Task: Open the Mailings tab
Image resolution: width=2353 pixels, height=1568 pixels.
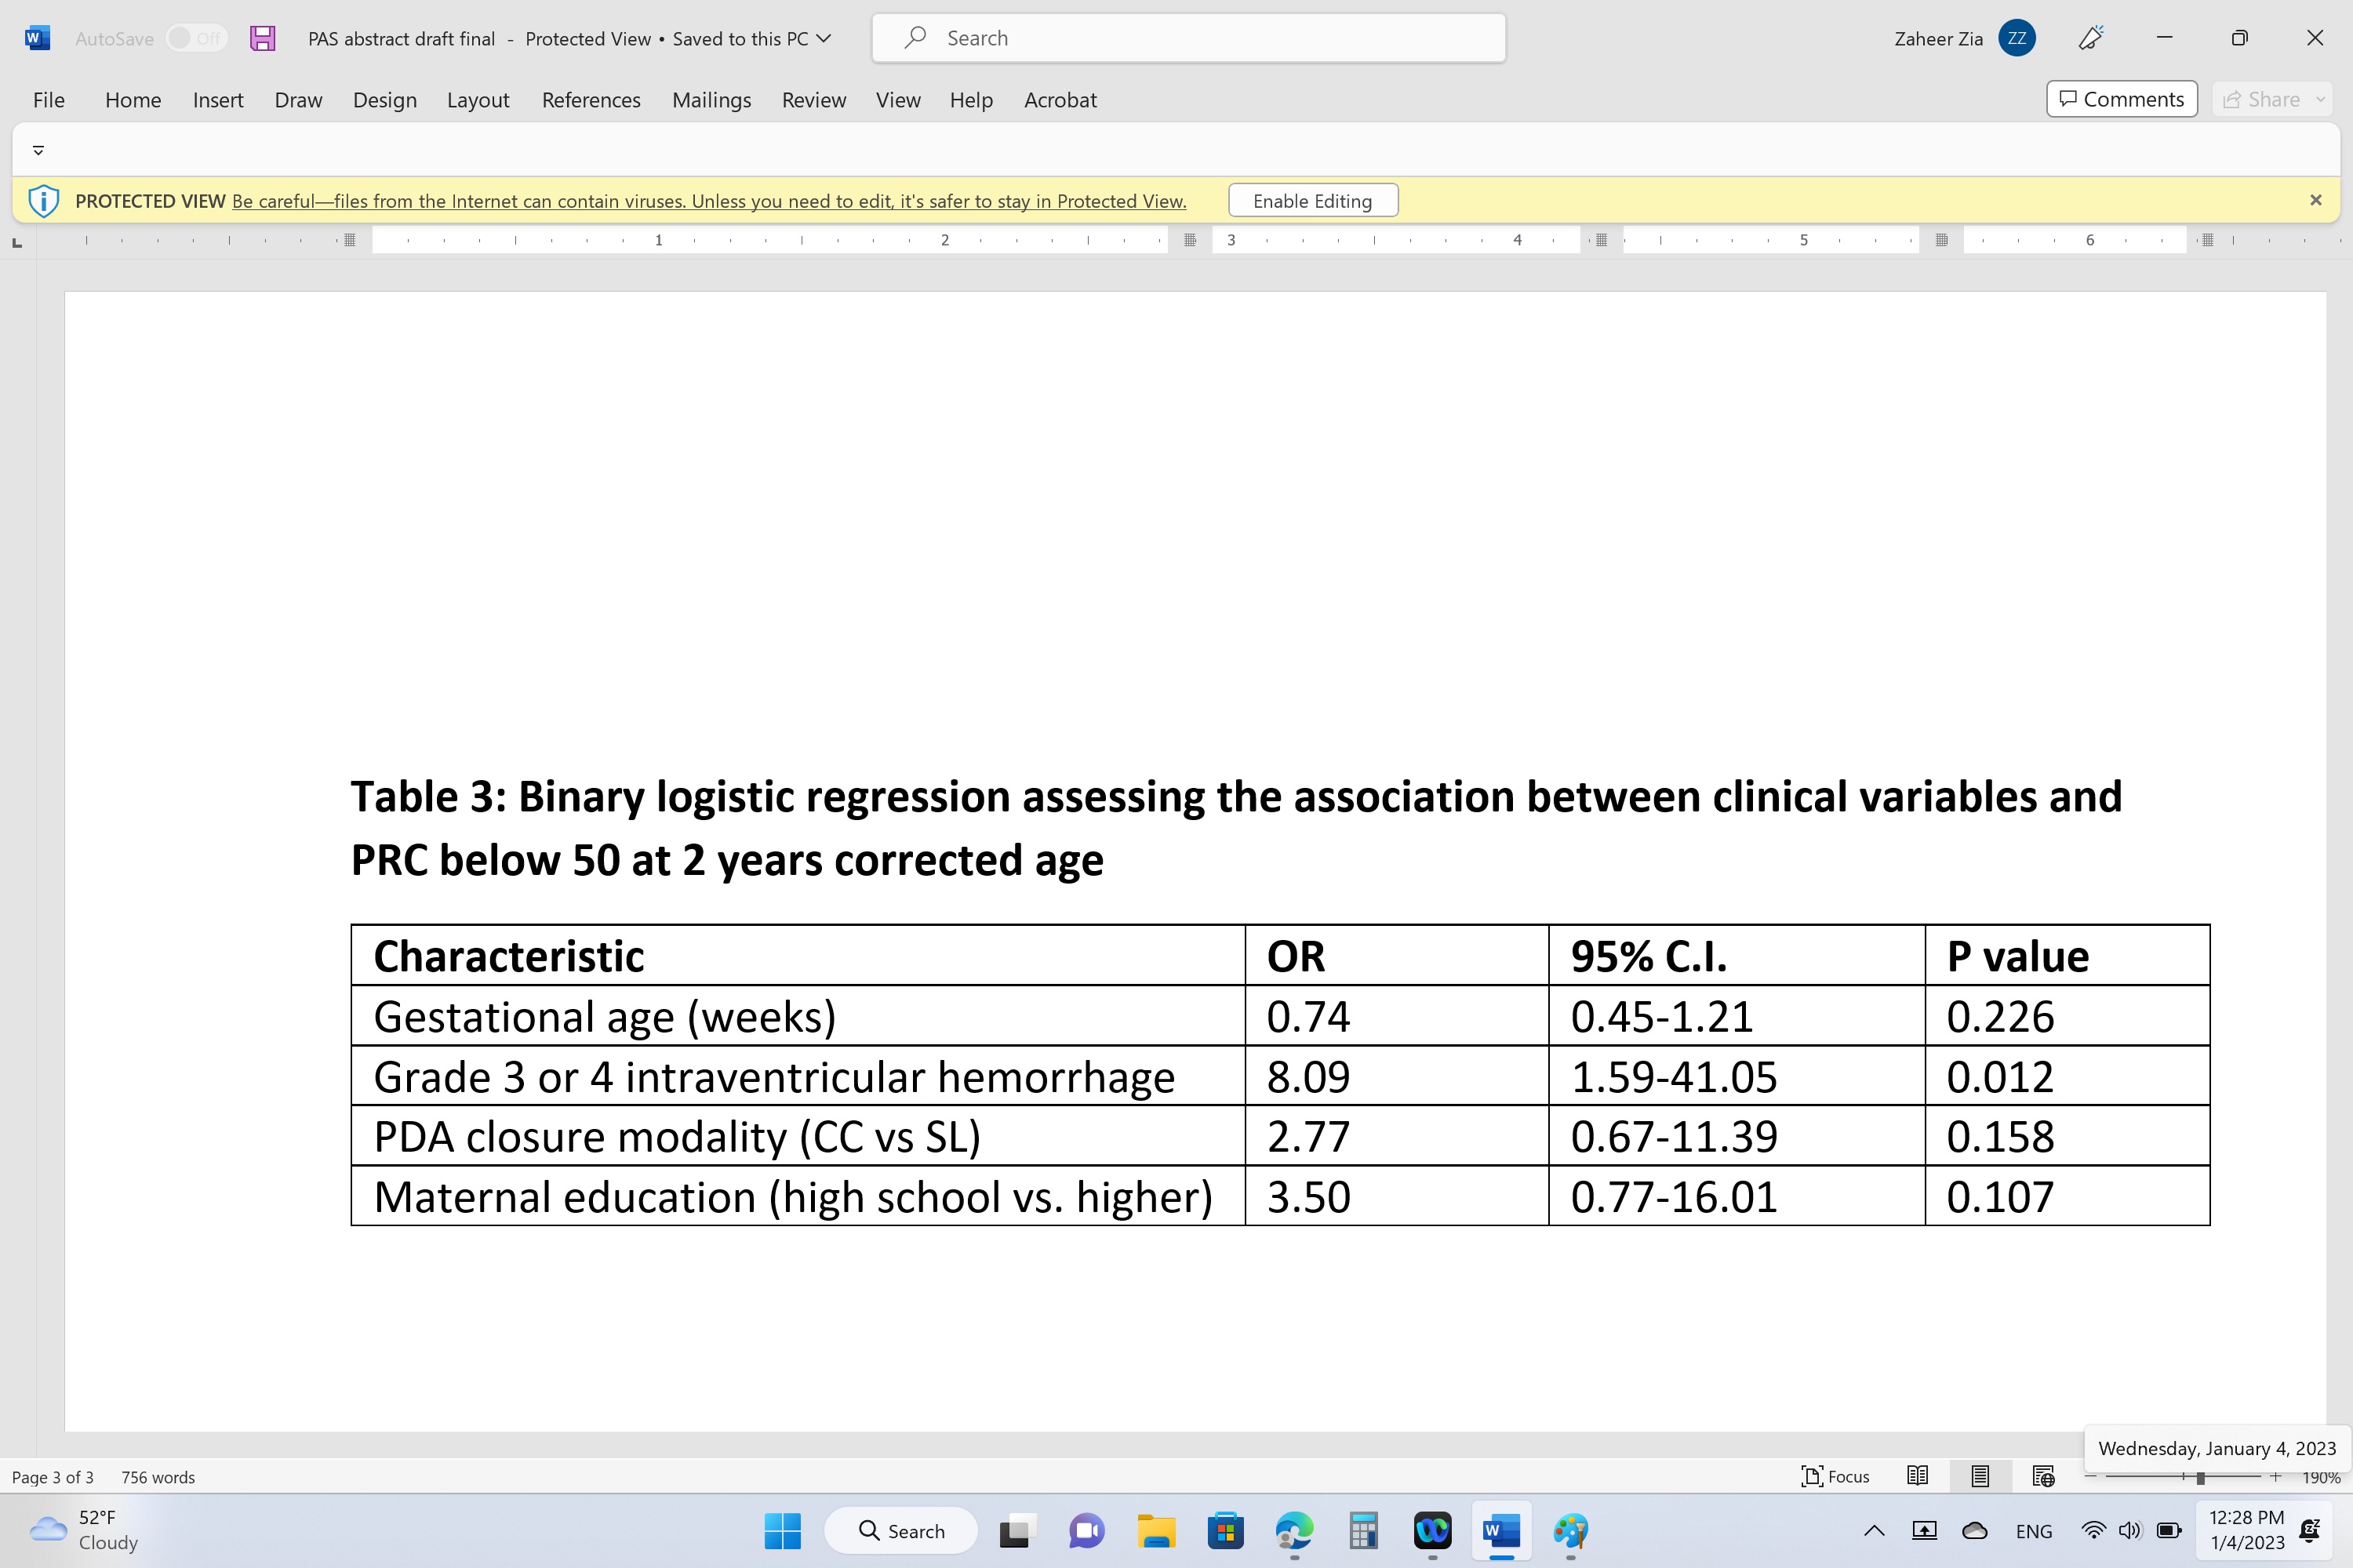Action: pyautogui.click(x=711, y=100)
